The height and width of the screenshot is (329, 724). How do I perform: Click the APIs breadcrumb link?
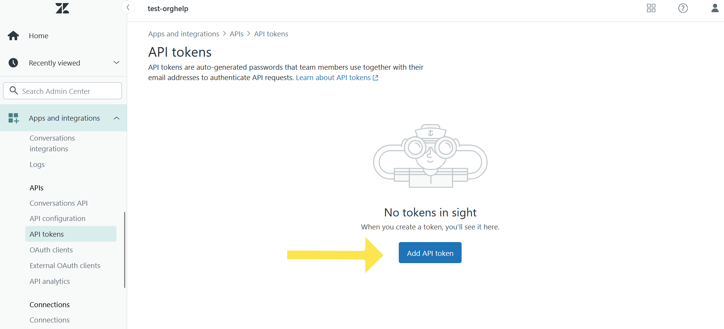coord(236,34)
